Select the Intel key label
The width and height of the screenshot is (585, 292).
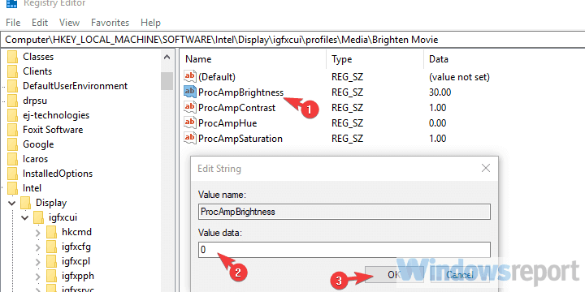coord(32,188)
